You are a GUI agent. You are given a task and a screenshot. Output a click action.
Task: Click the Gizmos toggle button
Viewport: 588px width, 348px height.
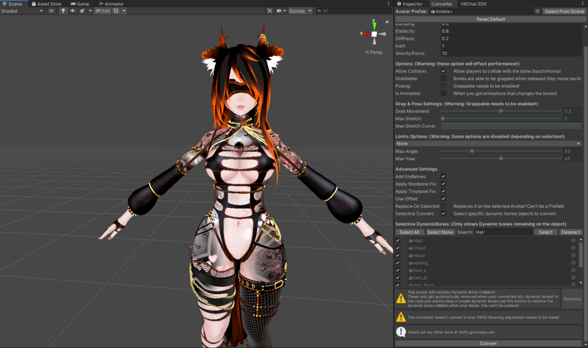[297, 11]
